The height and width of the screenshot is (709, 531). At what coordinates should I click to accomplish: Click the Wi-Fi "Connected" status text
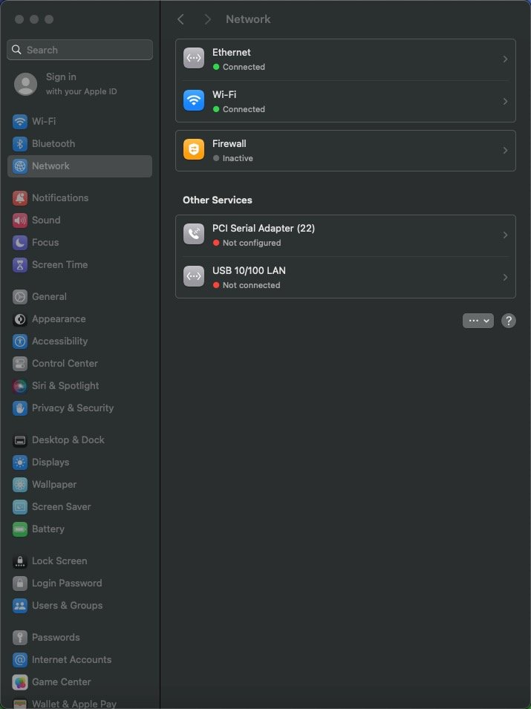(x=244, y=109)
